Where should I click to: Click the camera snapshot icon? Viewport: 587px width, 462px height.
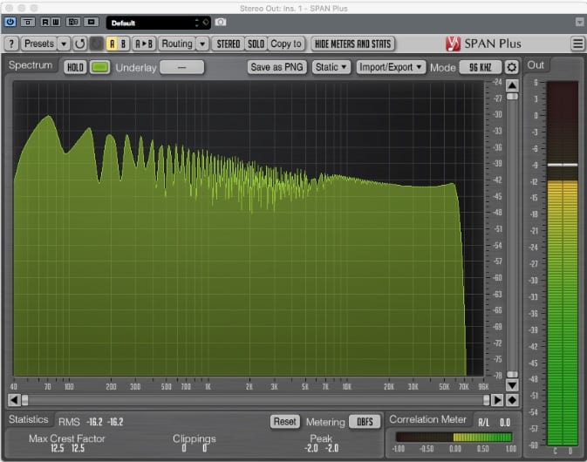[221, 22]
